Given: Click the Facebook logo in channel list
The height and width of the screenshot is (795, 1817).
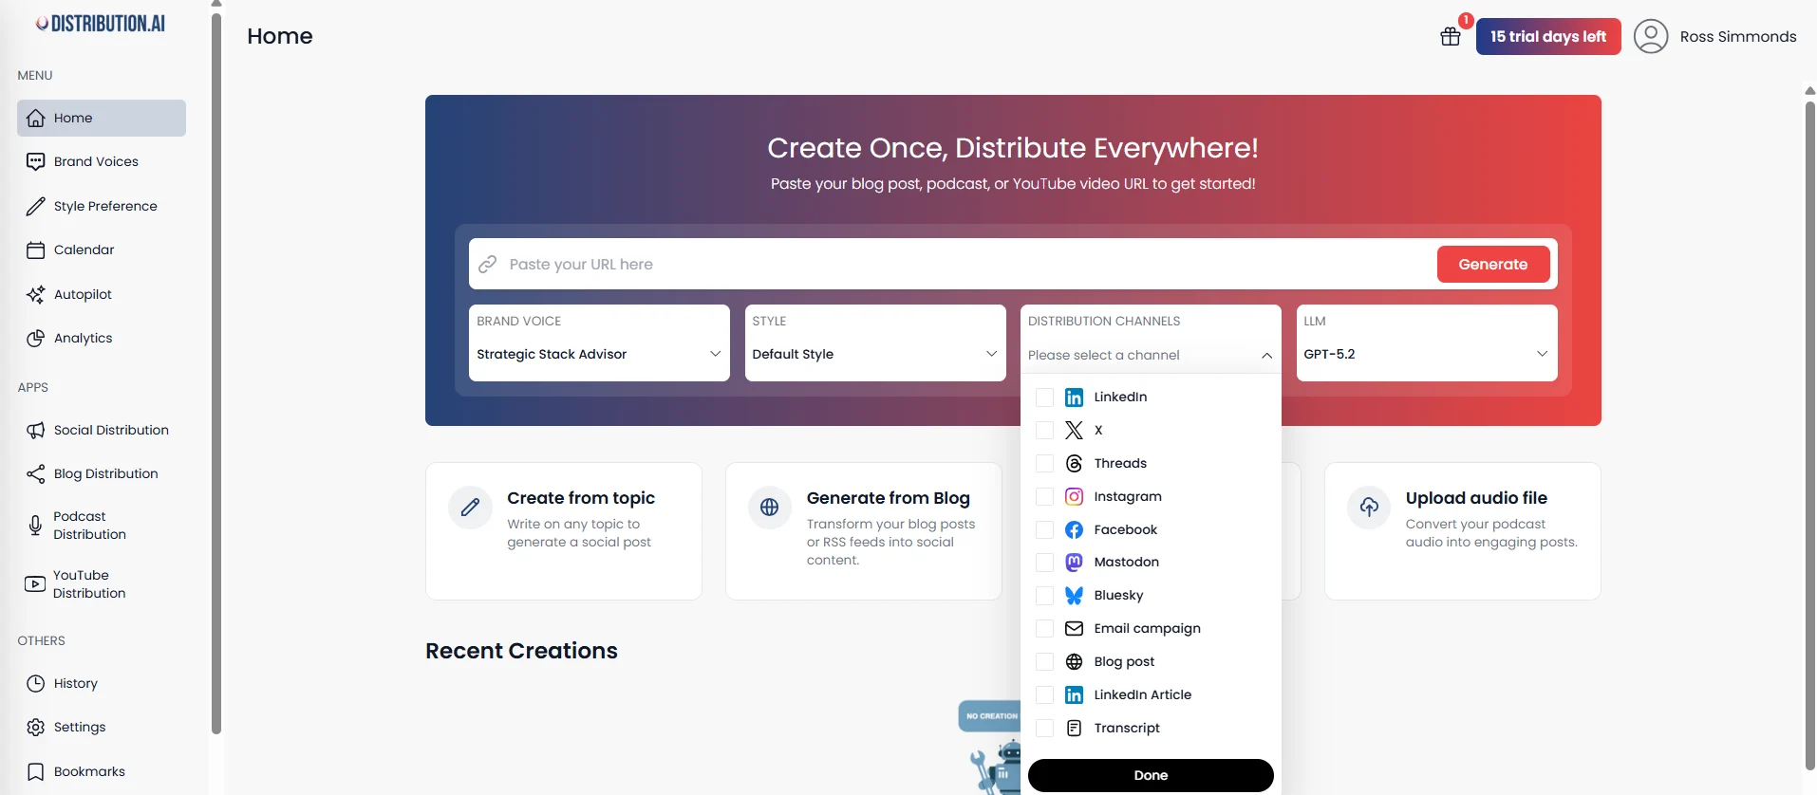Looking at the screenshot, I should click(x=1074, y=529).
